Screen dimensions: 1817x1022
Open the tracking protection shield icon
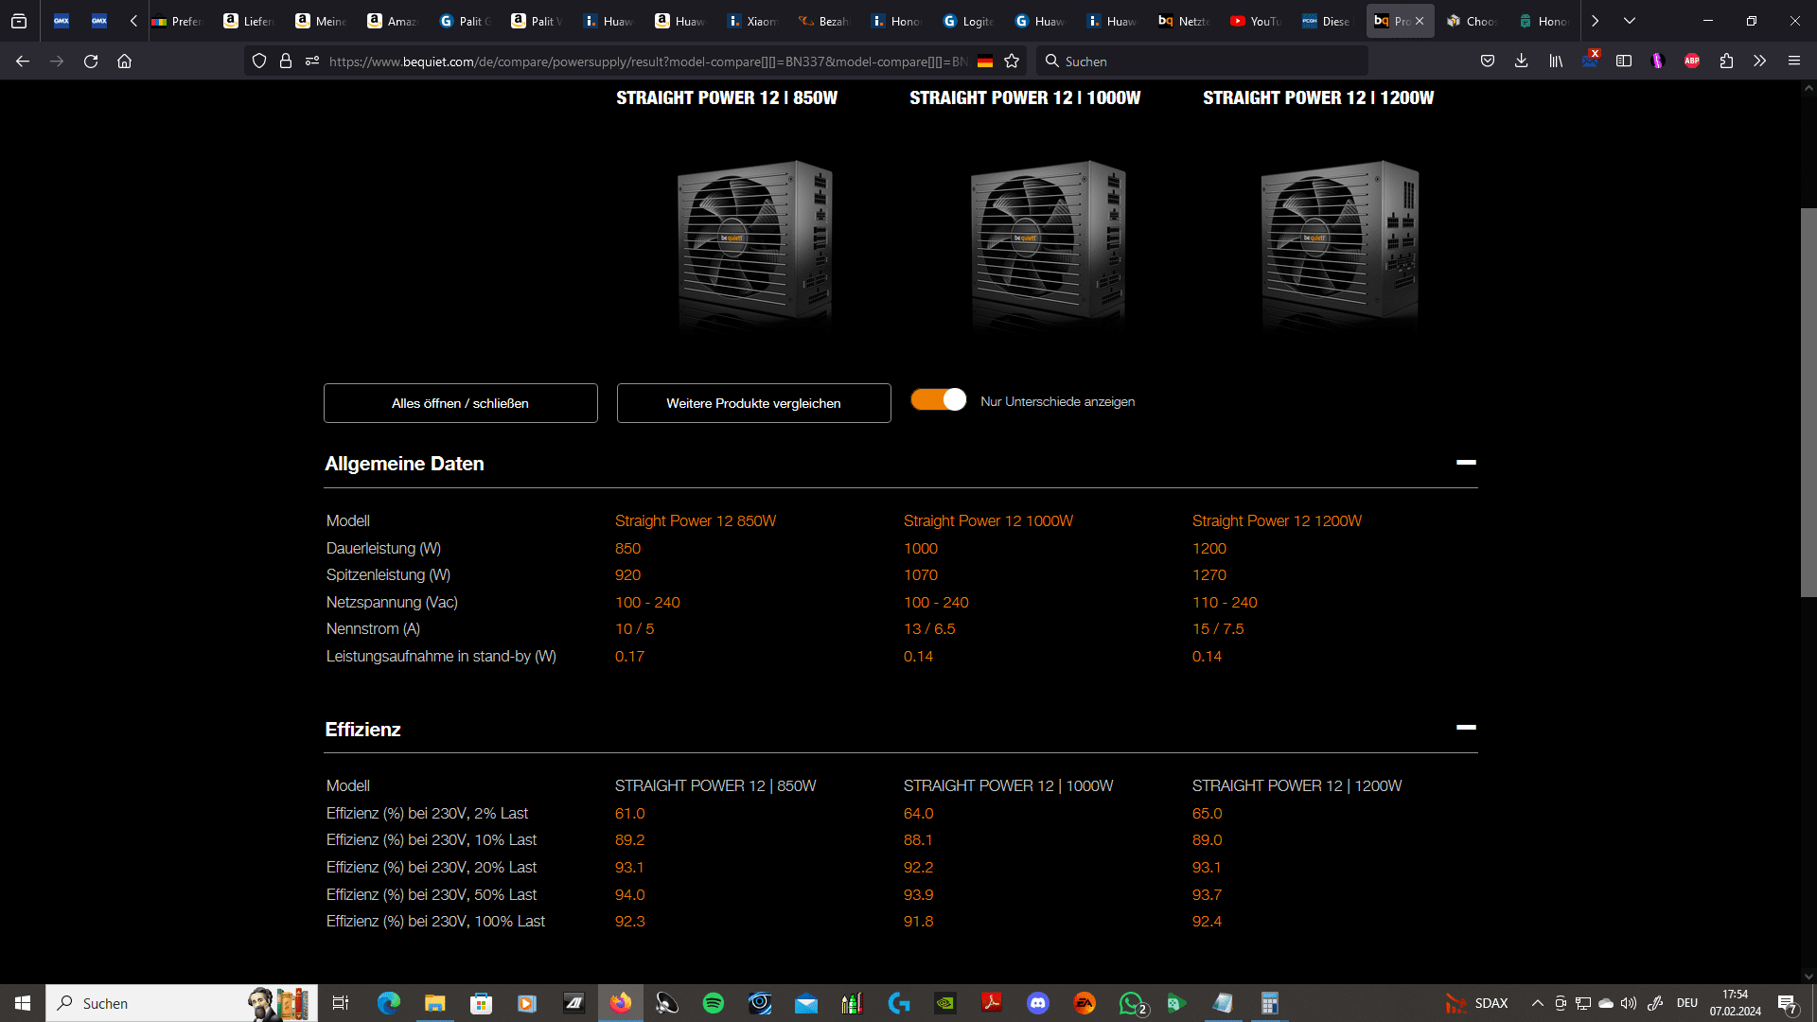pos(259,61)
